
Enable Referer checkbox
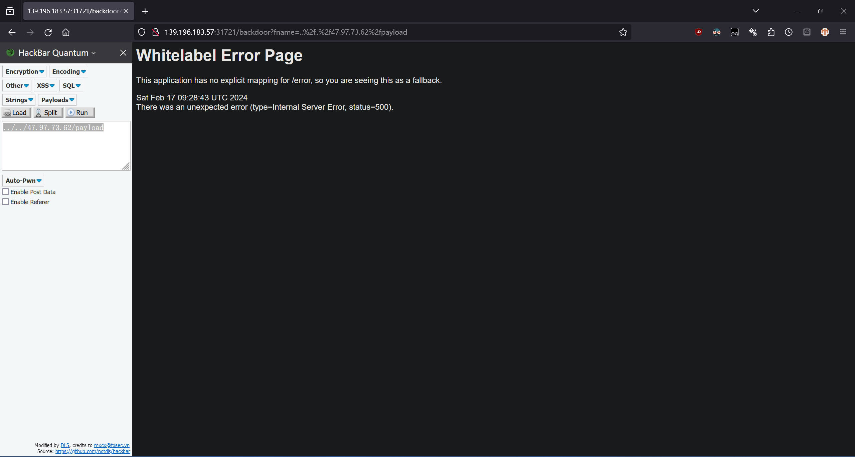click(x=6, y=202)
